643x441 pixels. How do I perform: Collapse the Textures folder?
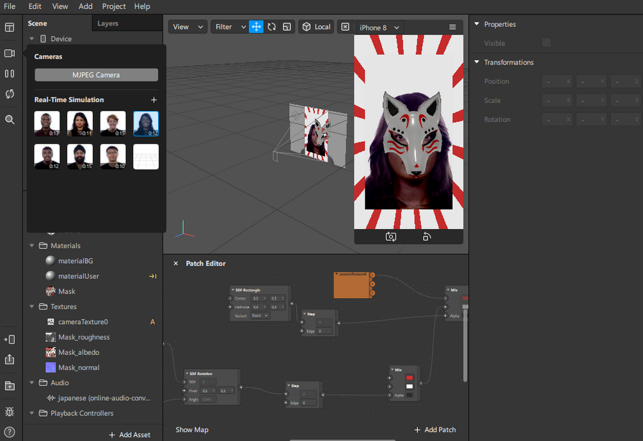31,307
